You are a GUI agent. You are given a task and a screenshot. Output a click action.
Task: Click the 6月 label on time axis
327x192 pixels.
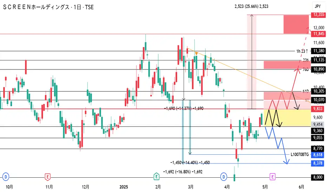[301, 187]
